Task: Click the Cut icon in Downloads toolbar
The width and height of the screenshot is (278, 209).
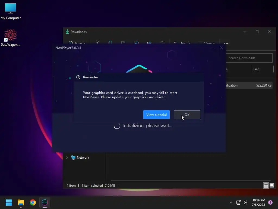Action: [x=97, y=43]
